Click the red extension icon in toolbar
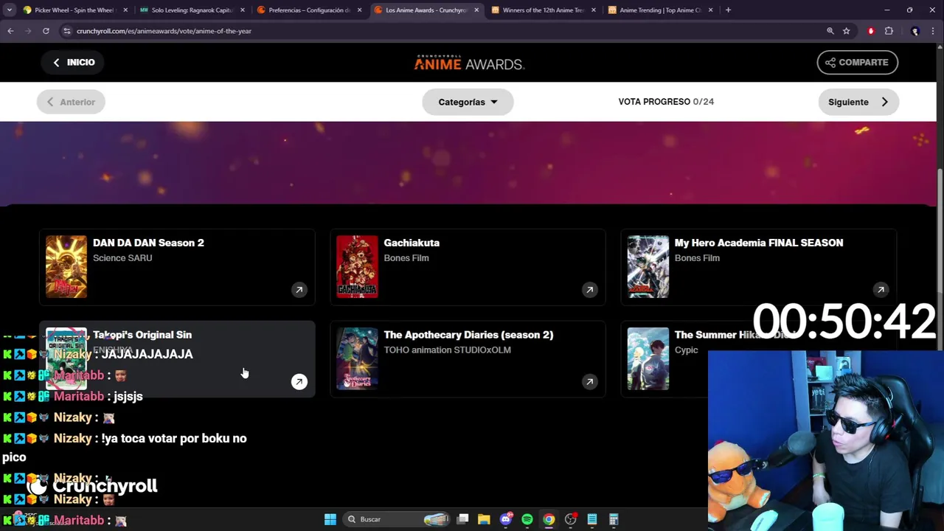944x531 pixels. coord(871,31)
